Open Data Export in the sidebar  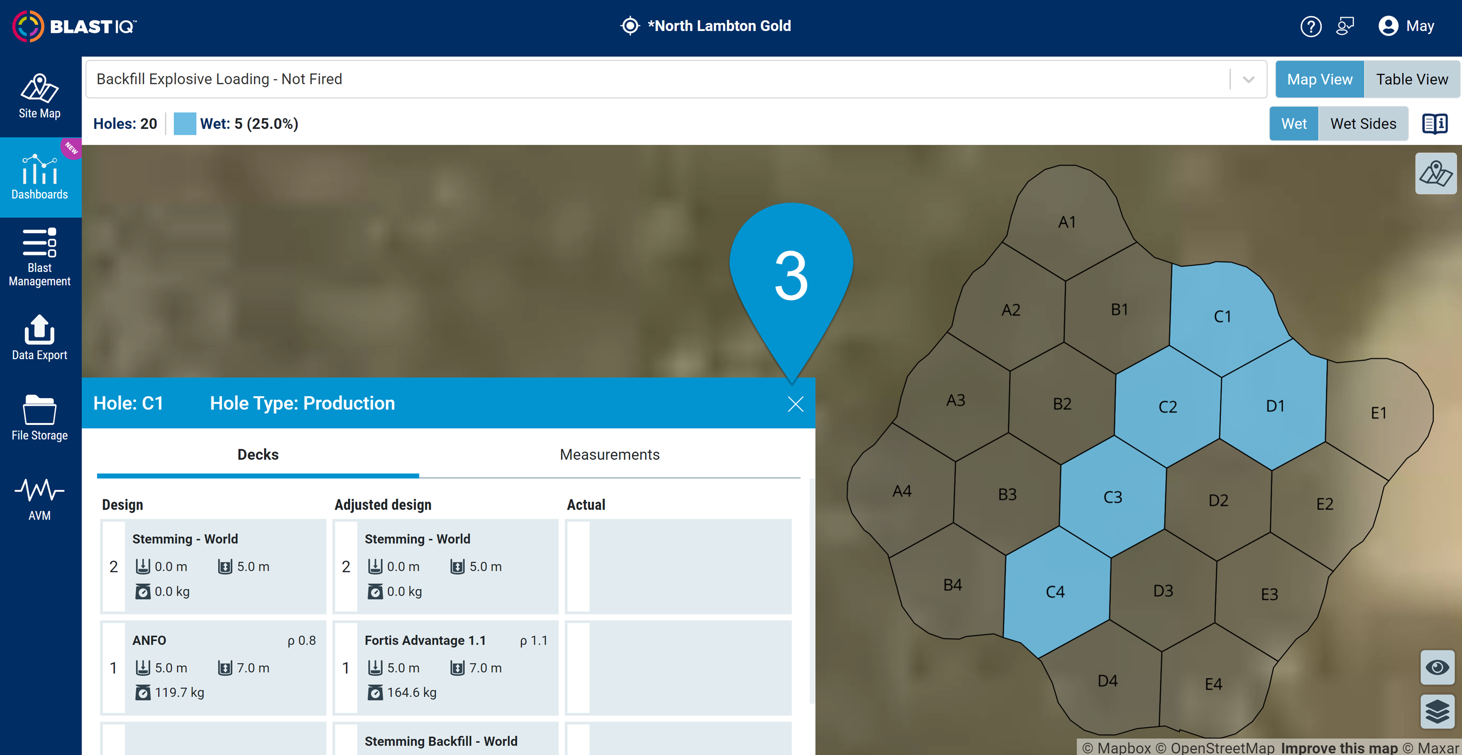tap(40, 338)
